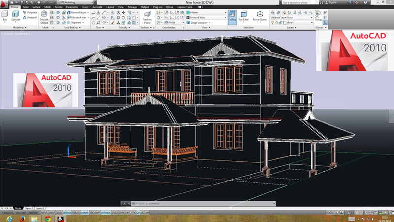Toggle SNAP mode in status bar
This screenshot has height=222, width=394.
[52, 213]
